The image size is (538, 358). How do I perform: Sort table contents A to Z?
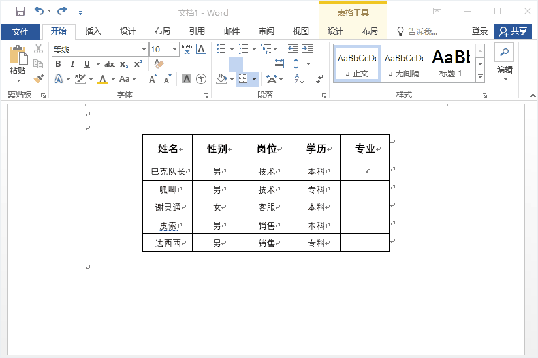299,79
